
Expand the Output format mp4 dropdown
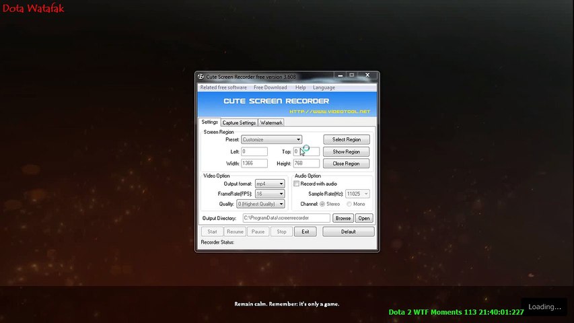(270, 184)
